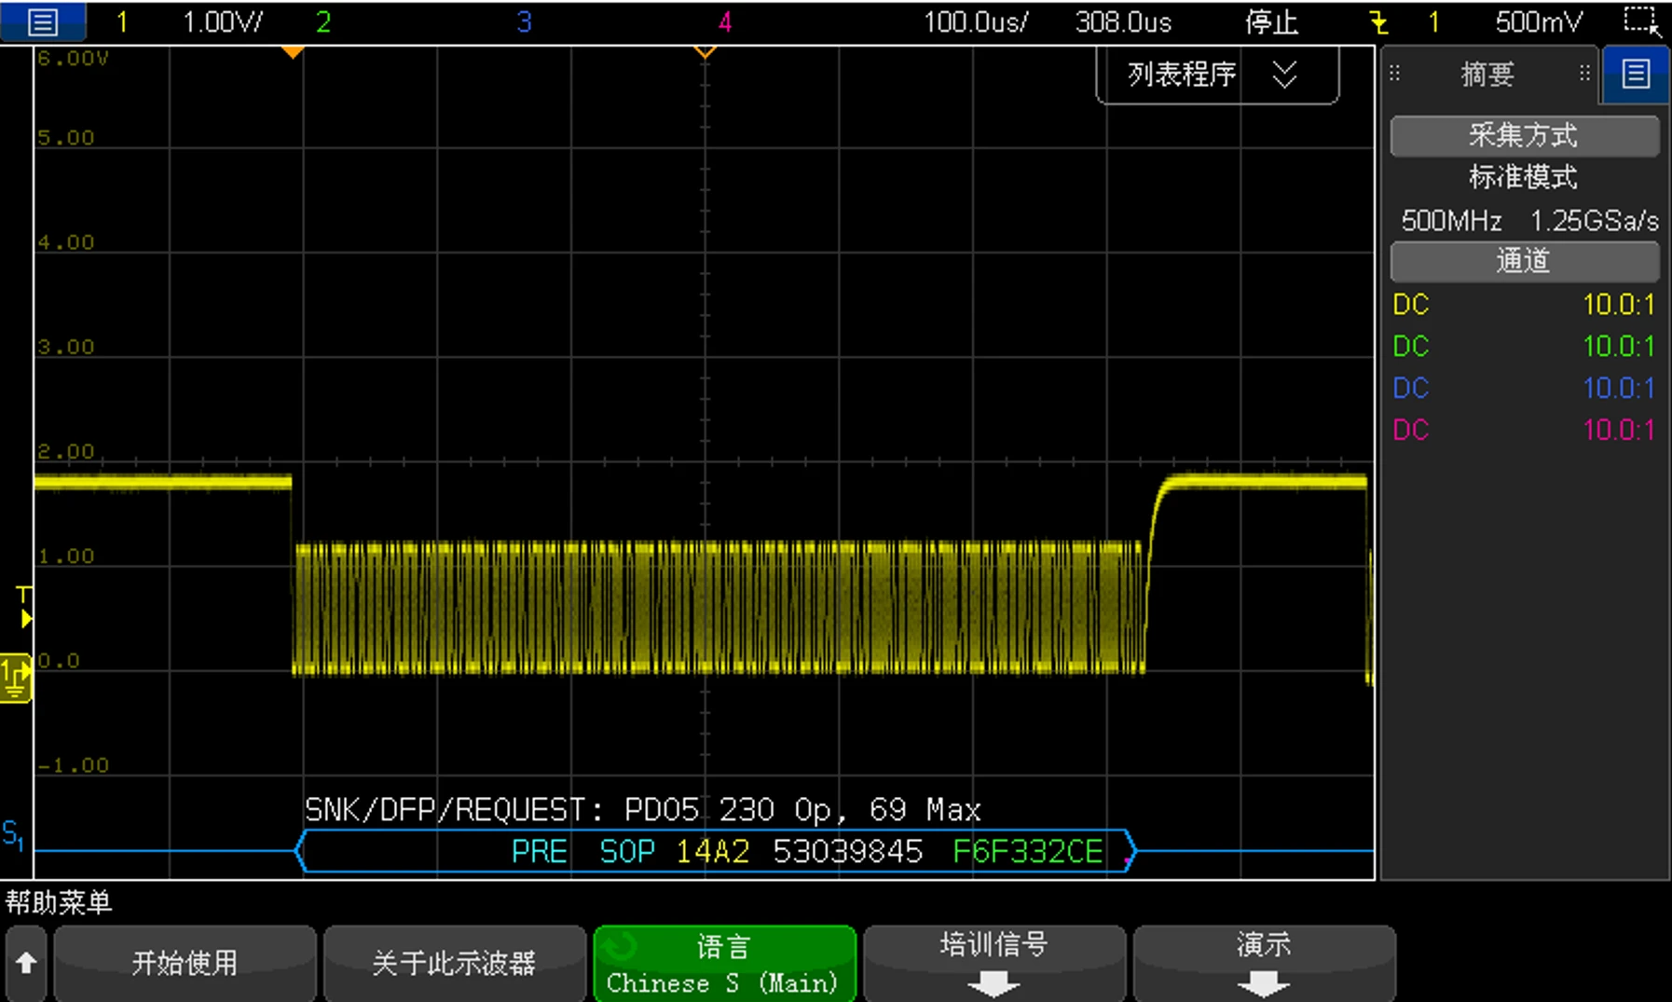Select the channel 1 ground level marker

coord(16,677)
